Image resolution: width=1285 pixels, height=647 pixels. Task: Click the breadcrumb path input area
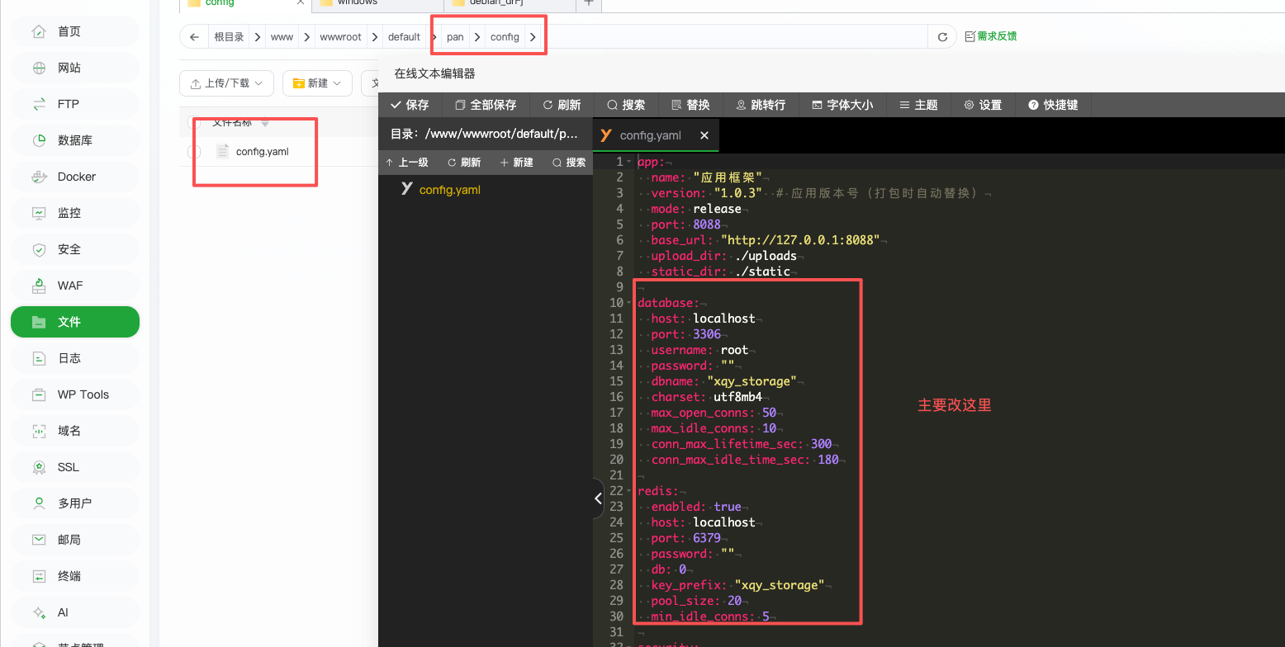tap(735, 37)
